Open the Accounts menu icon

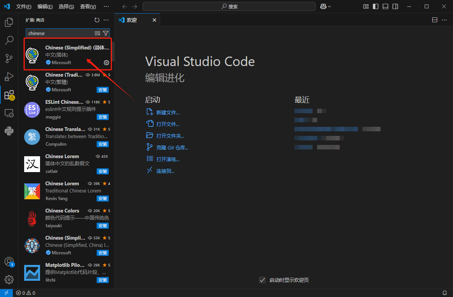(x=9, y=262)
